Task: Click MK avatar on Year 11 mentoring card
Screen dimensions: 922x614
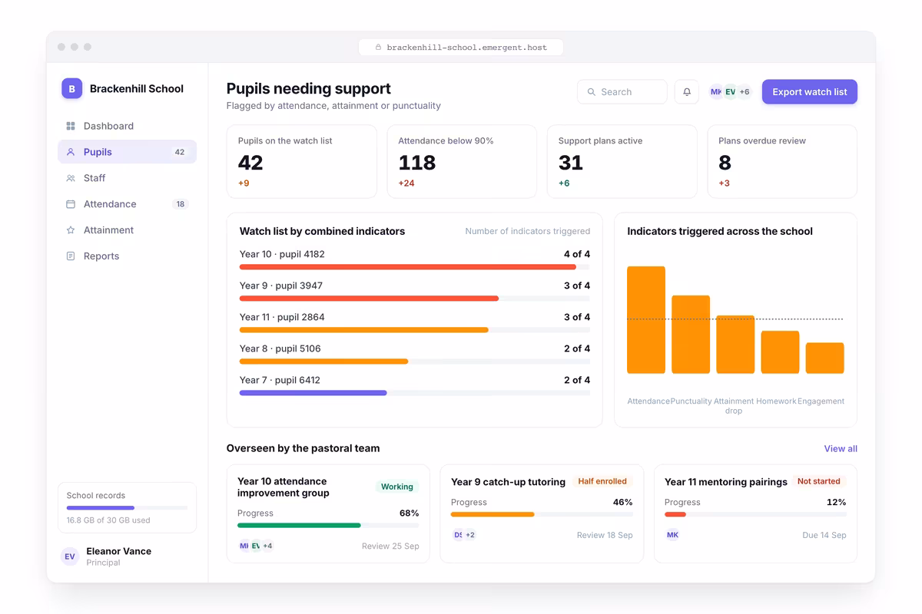Action: pyautogui.click(x=672, y=535)
